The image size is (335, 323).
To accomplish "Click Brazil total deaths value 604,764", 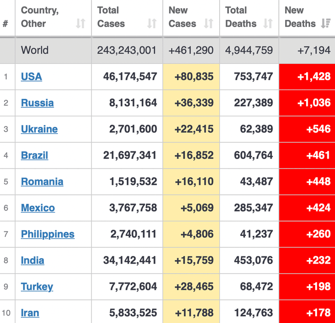I will 254,155.
